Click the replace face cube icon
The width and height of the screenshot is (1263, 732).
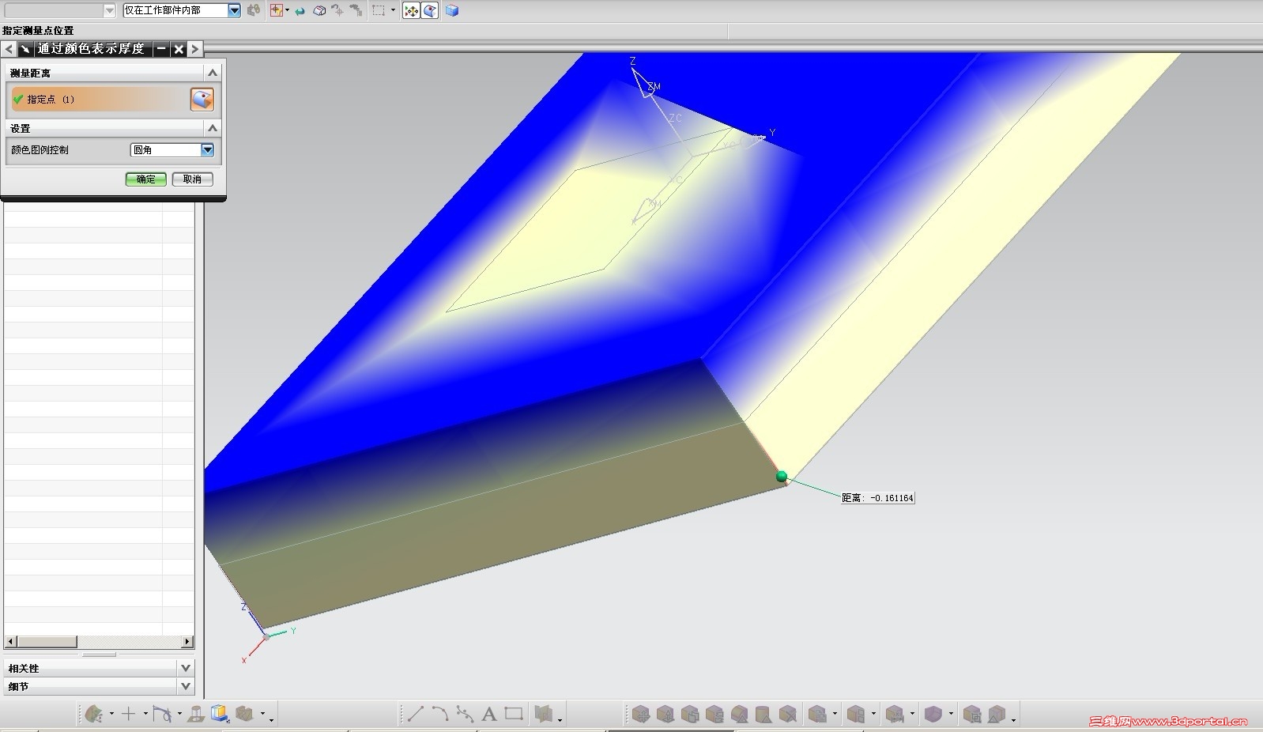pos(714,715)
